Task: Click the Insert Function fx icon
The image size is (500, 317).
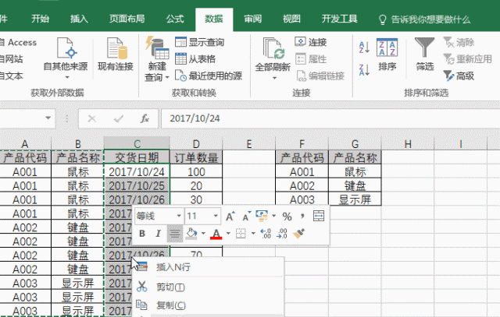Action: coord(145,119)
